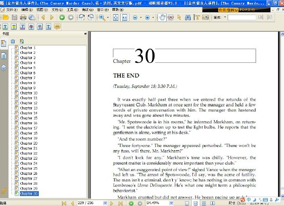Click the Print icon
Screen dimensions: 284x206
pyautogui.click(x=23, y=17)
